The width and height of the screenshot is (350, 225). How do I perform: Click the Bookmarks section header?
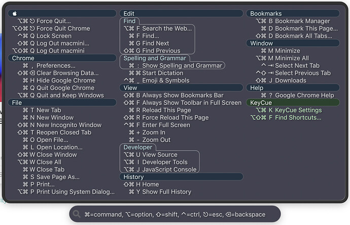pos(293,13)
